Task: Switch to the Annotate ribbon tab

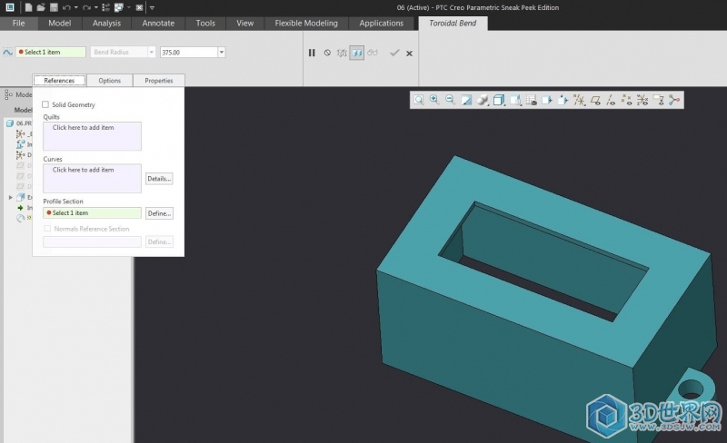Action: coord(158,24)
